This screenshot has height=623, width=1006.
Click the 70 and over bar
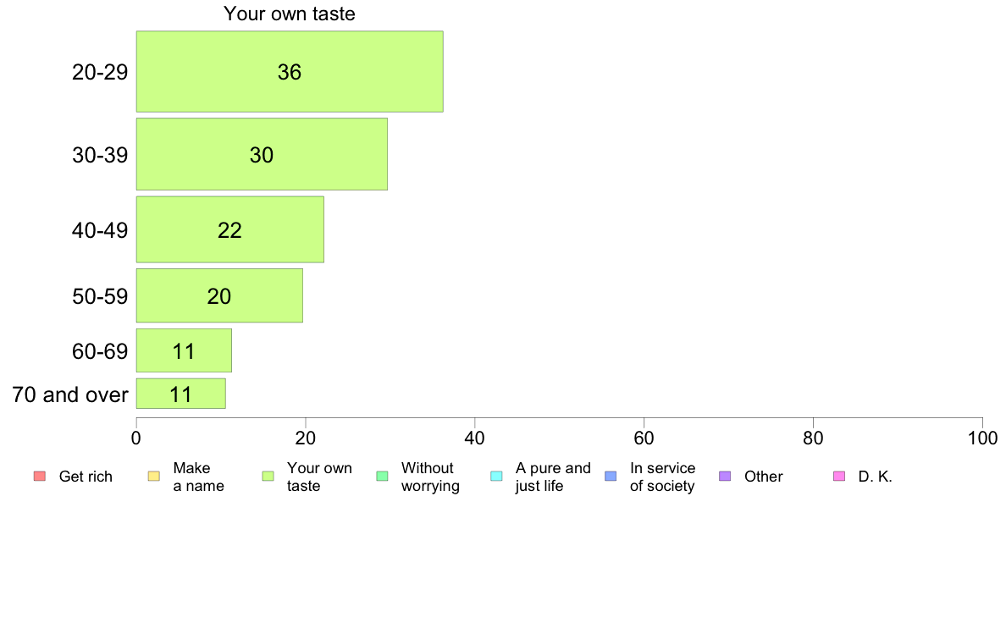pos(181,394)
